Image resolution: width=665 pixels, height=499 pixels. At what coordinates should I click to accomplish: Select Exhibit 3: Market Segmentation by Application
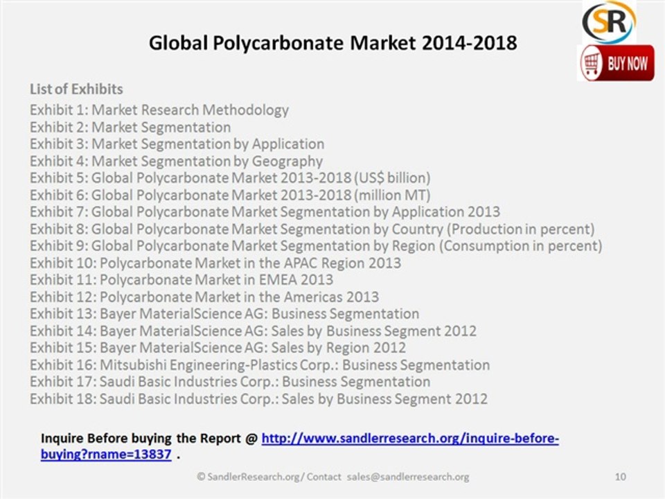click(177, 144)
